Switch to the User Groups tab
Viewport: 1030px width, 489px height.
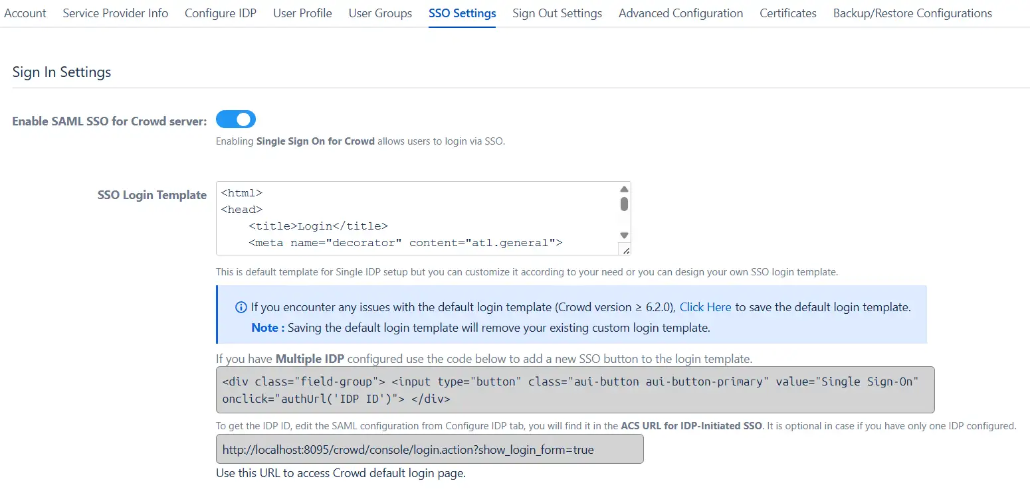point(380,13)
